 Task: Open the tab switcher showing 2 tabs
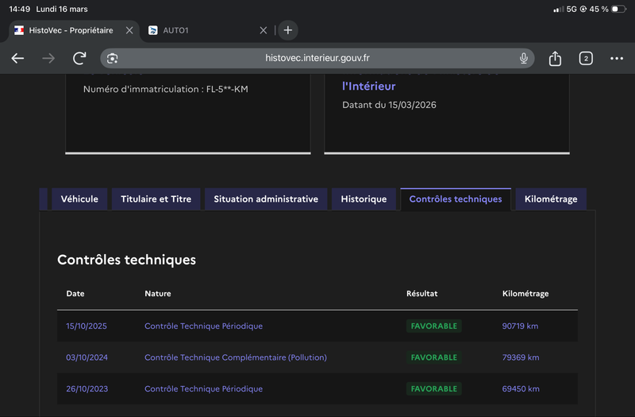point(586,59)
